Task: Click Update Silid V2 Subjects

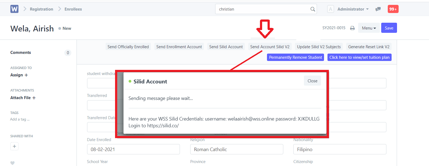Action: [319, 47]
